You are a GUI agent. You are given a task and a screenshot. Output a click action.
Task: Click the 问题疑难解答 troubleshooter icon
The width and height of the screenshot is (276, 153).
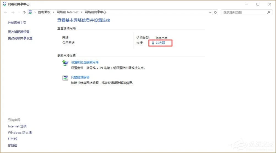(x=65, y=78)
